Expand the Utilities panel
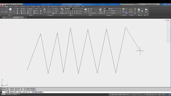This screenshot has height=96, width=171. coord(132,15)
